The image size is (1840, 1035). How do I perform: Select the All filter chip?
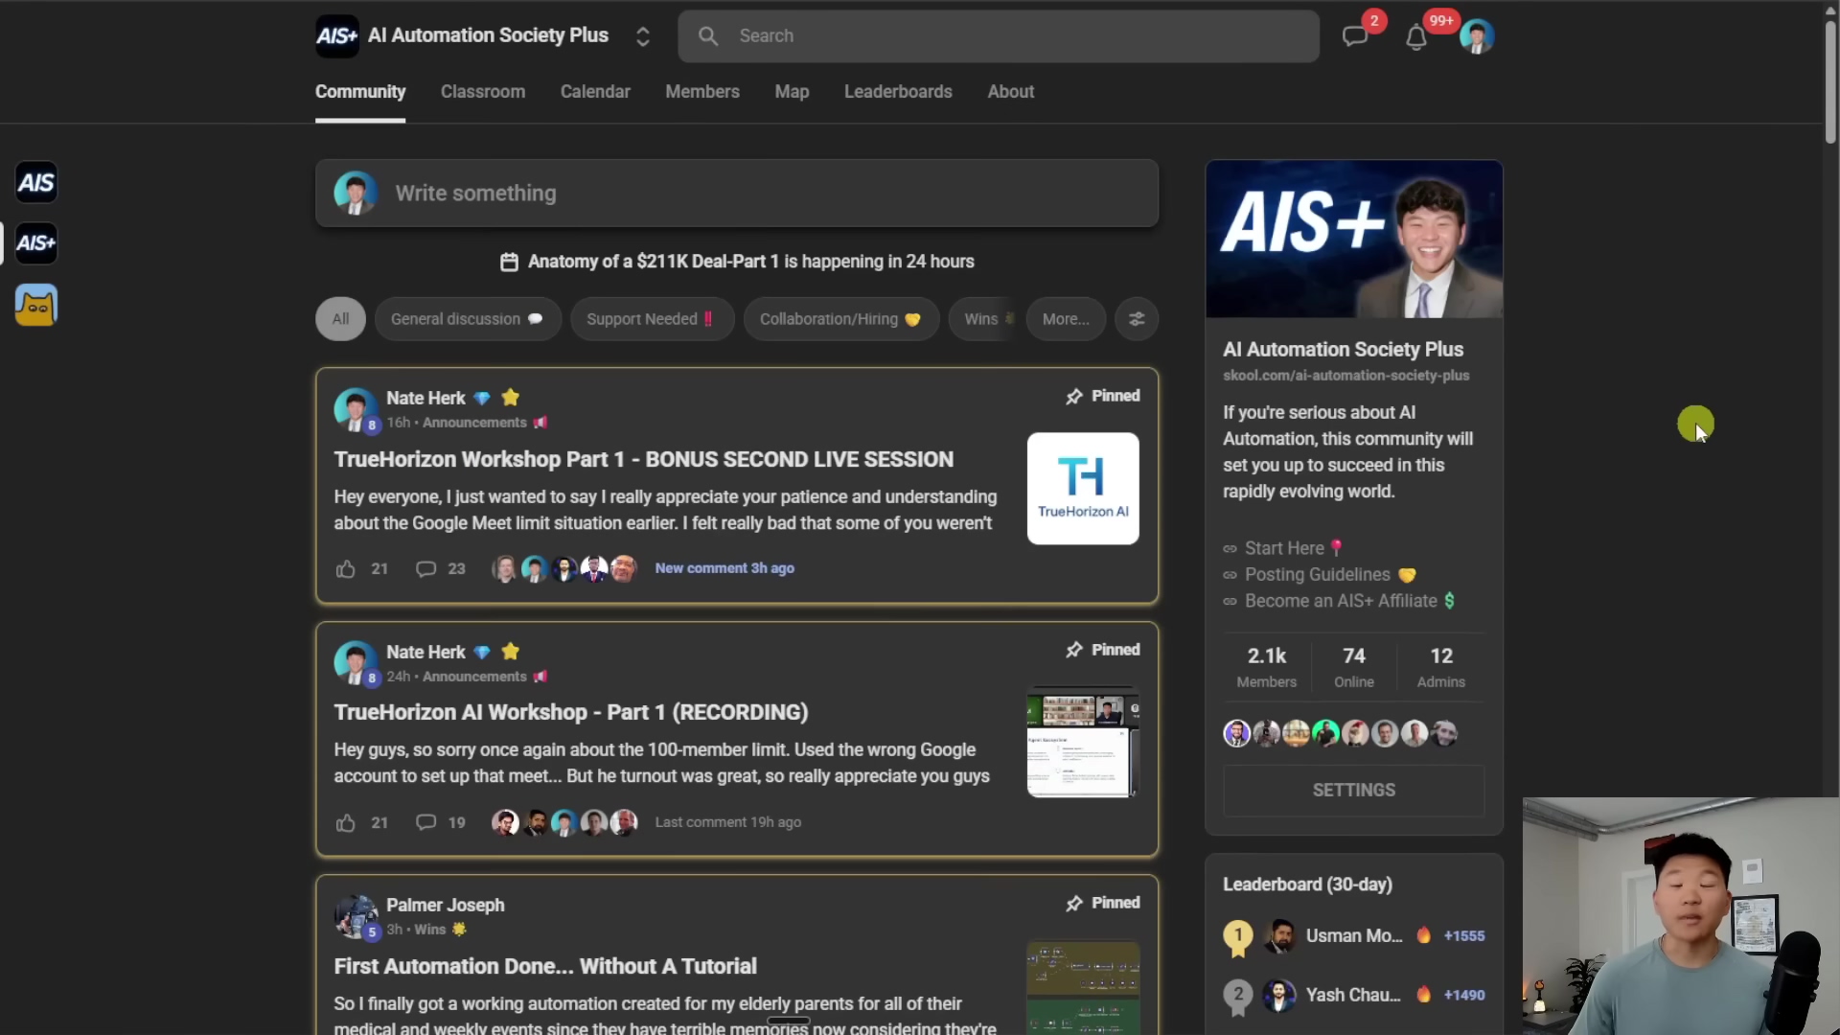340,319
